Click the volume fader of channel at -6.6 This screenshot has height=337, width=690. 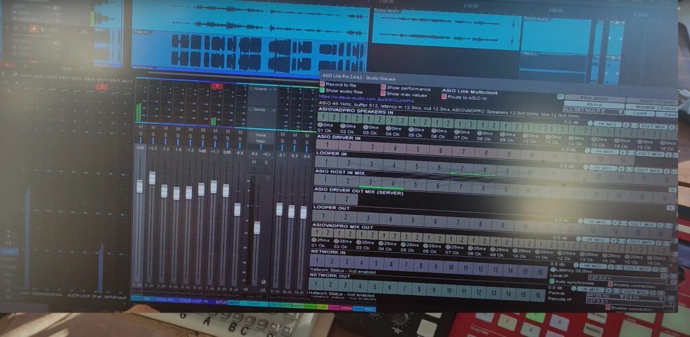point(237,210)
